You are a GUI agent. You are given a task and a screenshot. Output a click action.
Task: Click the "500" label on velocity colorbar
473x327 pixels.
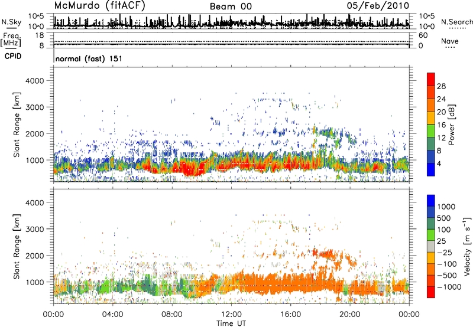(x=444, y=218)
